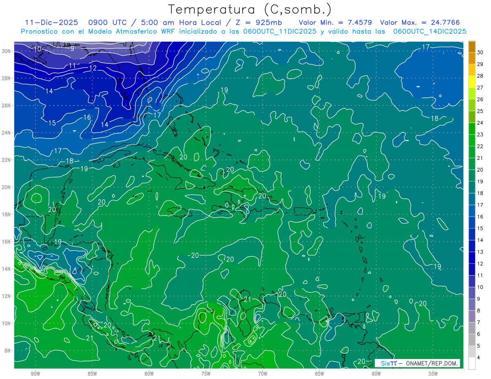This screenshot has height=379, width=491.
Task: Click the title "Temperatura (C,somb.)"
Action: click(250, 10)
